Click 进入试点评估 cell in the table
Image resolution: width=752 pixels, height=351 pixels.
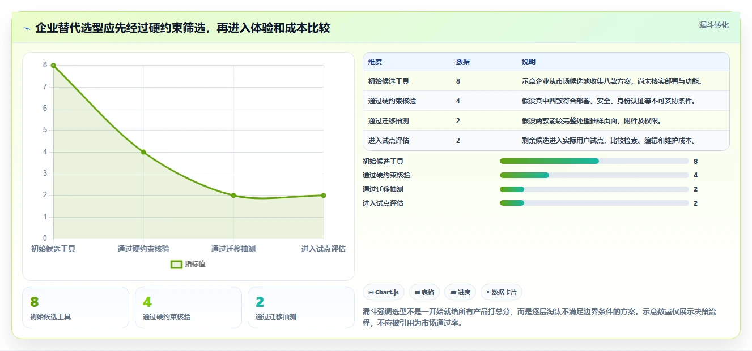[x=389, y=141]
